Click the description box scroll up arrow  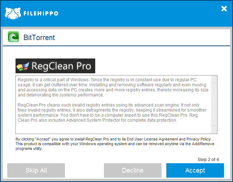214,83
